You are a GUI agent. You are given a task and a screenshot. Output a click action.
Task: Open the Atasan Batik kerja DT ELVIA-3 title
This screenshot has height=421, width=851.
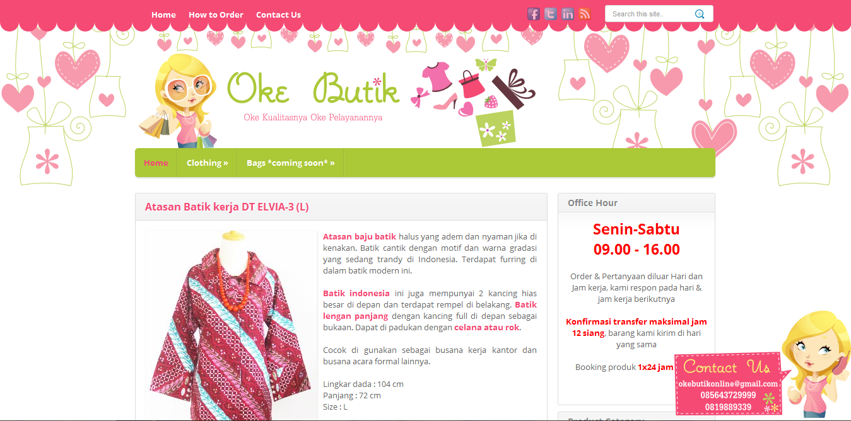tap(227, 207)
